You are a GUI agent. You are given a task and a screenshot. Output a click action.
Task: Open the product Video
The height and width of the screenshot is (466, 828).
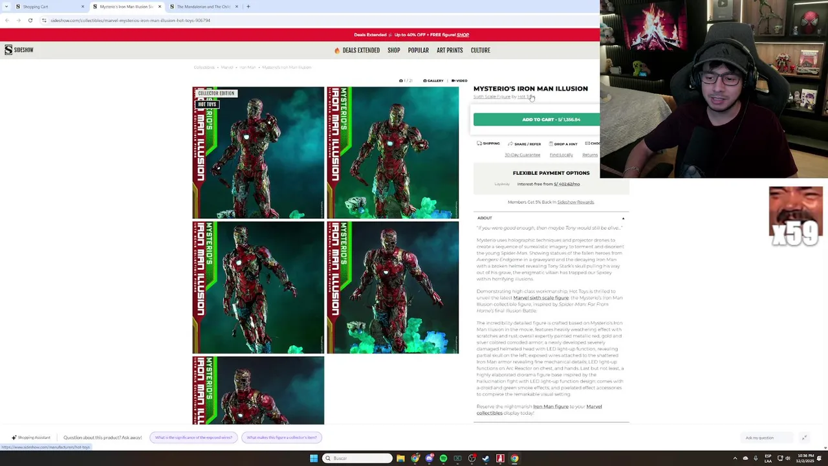(459, 81)
